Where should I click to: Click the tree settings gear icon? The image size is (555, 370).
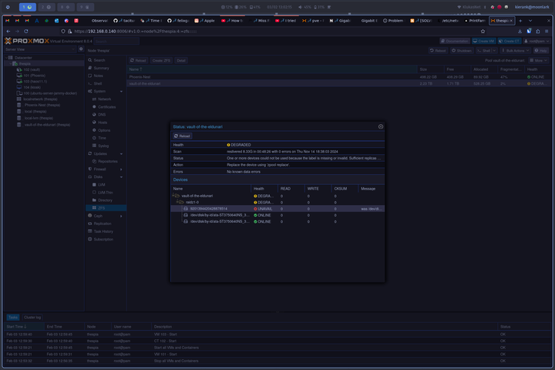coord(81,49)
